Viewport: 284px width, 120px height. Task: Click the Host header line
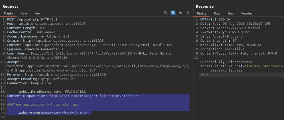pos(46,24)
